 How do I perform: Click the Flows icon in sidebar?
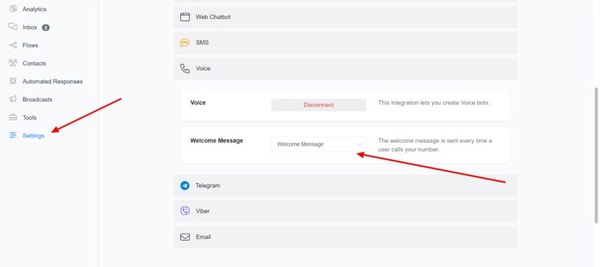[x=13, y=45]
